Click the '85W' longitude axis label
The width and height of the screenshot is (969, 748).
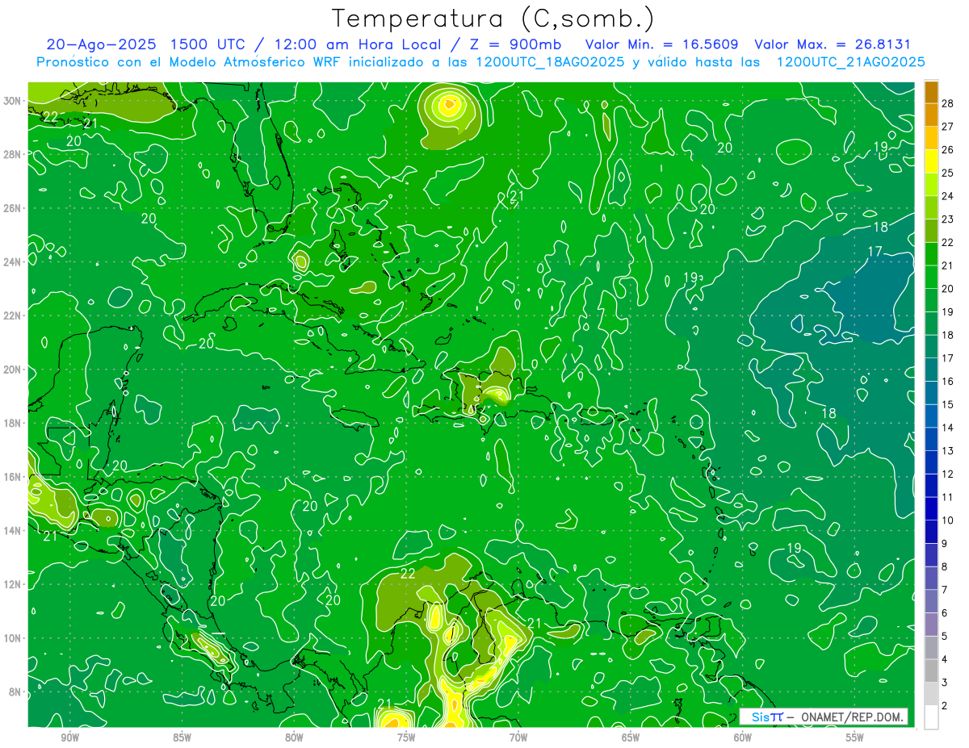pos(182,738)
